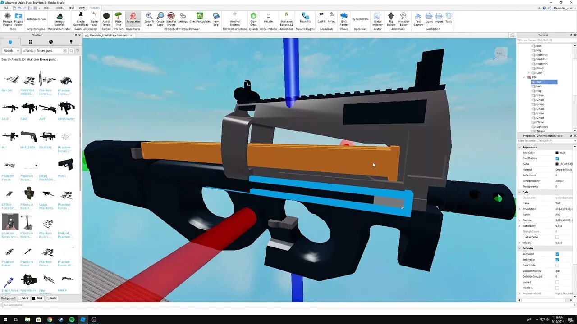
Task: Click Create Logo plugin button
Action: pos(160,19)
